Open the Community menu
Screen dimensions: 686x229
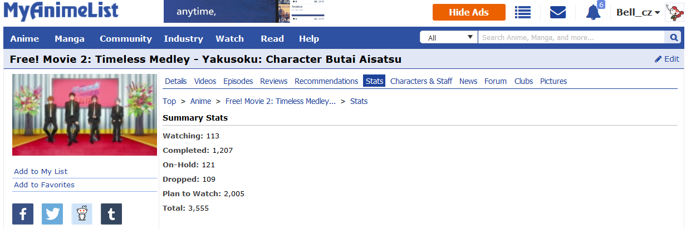coord(126,38)
